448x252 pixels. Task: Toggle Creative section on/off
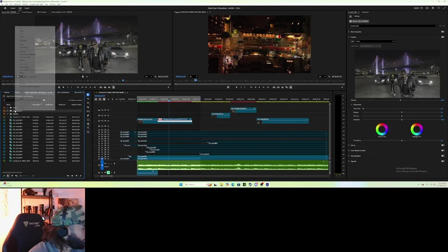[443, 37]
